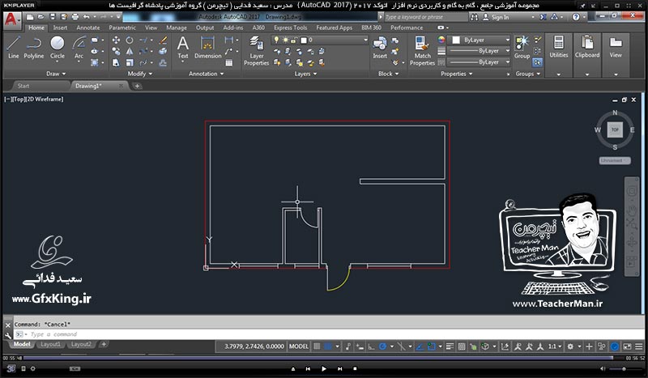Open the AutoCAD application menu (red A)

click(11, 19)
